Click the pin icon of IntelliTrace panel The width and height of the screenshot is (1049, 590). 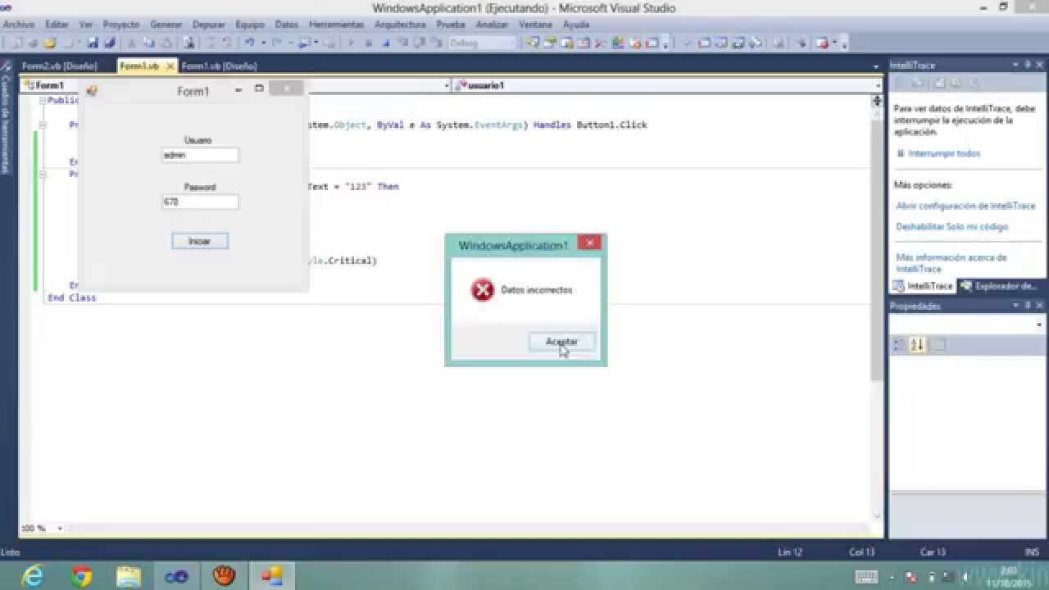[1028, 65]
